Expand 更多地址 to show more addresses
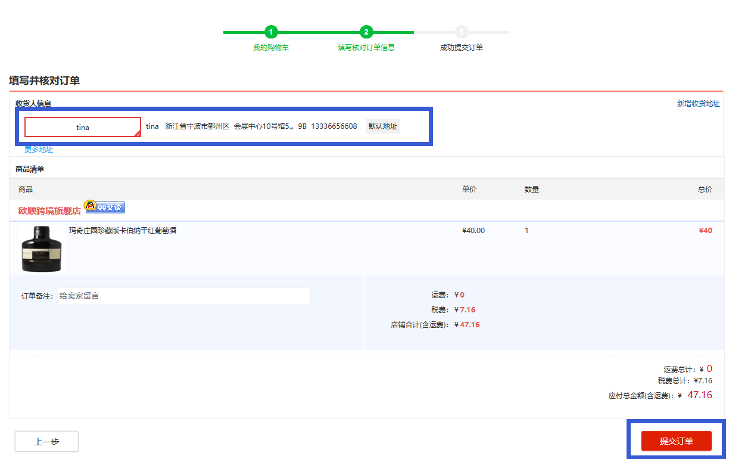Viewport: 751px width, 459px height. click(x=39, y=150)
